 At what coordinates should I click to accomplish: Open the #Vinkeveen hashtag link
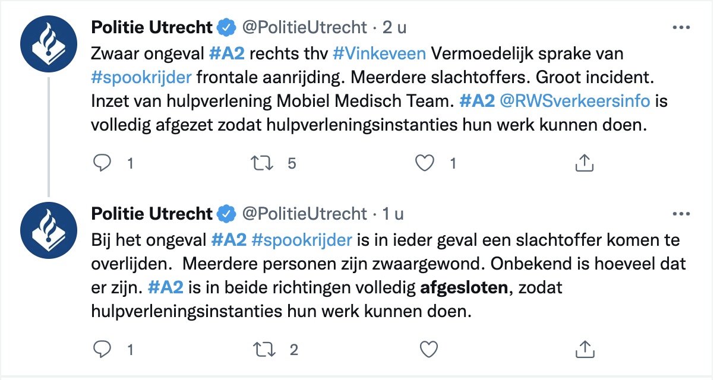tap(379, 53)
